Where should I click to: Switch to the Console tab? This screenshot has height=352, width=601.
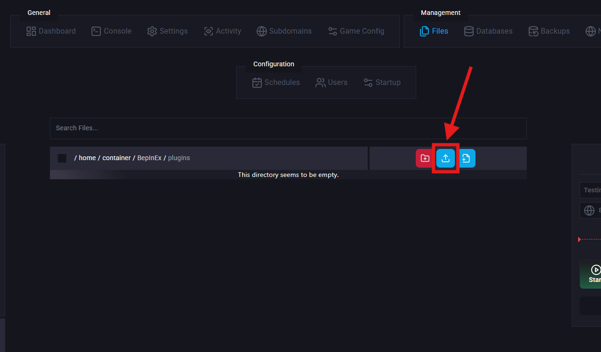[112, 31]
